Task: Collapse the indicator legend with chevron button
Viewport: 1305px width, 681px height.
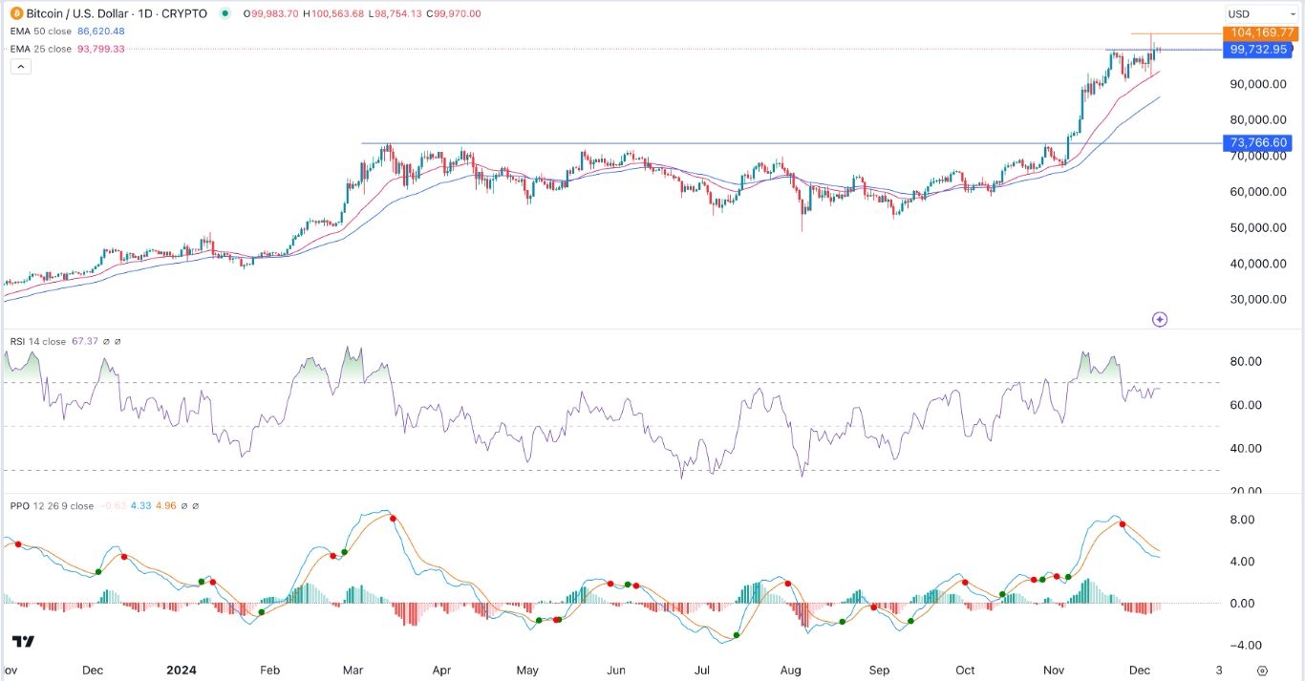Action: click(21, 66)
